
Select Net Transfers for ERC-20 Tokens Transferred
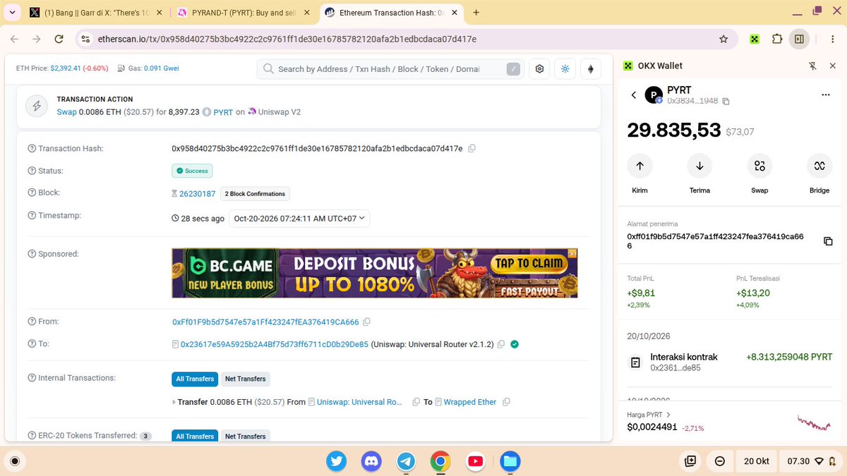(x=245, y=436)
